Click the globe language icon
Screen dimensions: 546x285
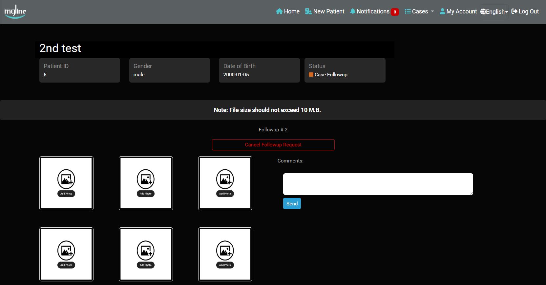pyautogui.click(x=483, y=12)
